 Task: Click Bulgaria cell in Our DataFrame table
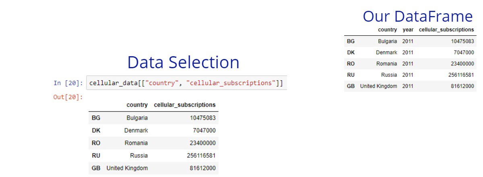387,41
